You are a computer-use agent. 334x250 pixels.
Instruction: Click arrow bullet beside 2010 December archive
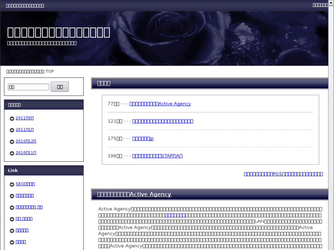click(x=12, y=142)
